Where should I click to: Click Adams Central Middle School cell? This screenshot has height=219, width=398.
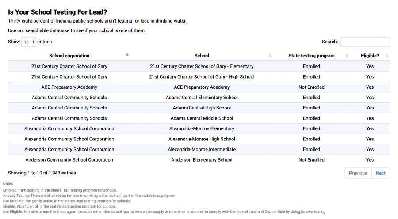[202, 118]
